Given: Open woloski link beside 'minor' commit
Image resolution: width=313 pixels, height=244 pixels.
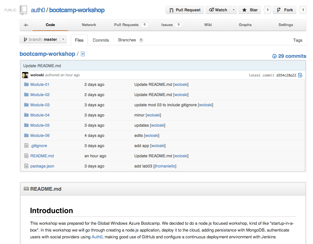Looking at the screenshot, I should click(x=153, y=115).
